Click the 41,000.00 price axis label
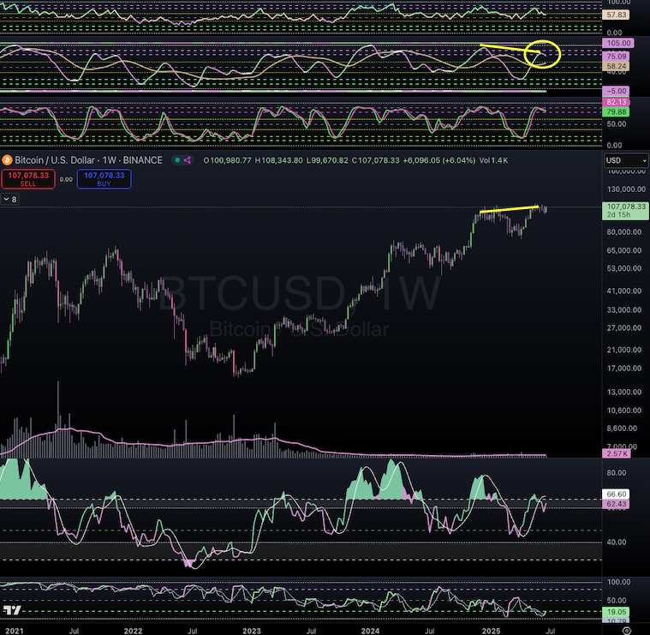 pos(624,291)
